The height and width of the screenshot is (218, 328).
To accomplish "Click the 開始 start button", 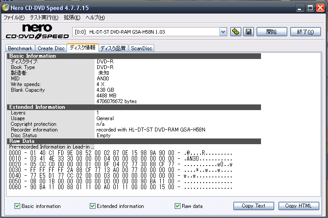I will click(272, 32).
